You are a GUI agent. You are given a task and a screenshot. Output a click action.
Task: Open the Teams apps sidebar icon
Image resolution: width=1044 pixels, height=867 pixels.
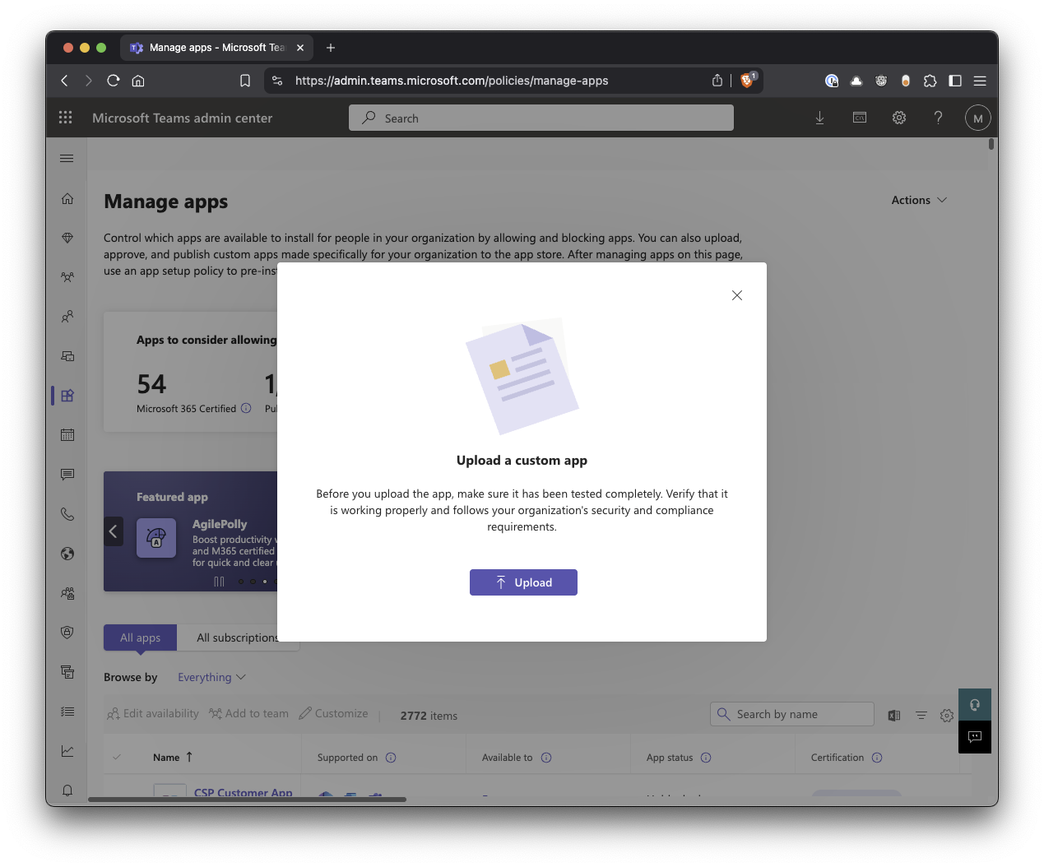tap(67, 396)
